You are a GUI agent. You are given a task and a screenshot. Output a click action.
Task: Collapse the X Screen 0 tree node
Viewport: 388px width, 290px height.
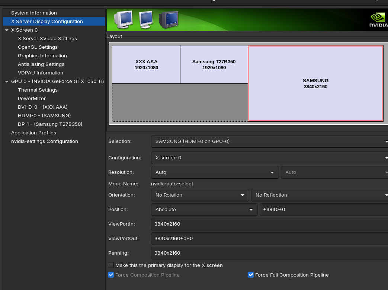point(7,30)
